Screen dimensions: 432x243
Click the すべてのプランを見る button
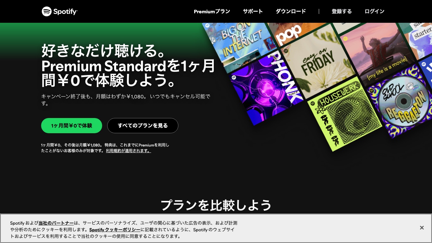pyautogui.click(x=143, y=126)
